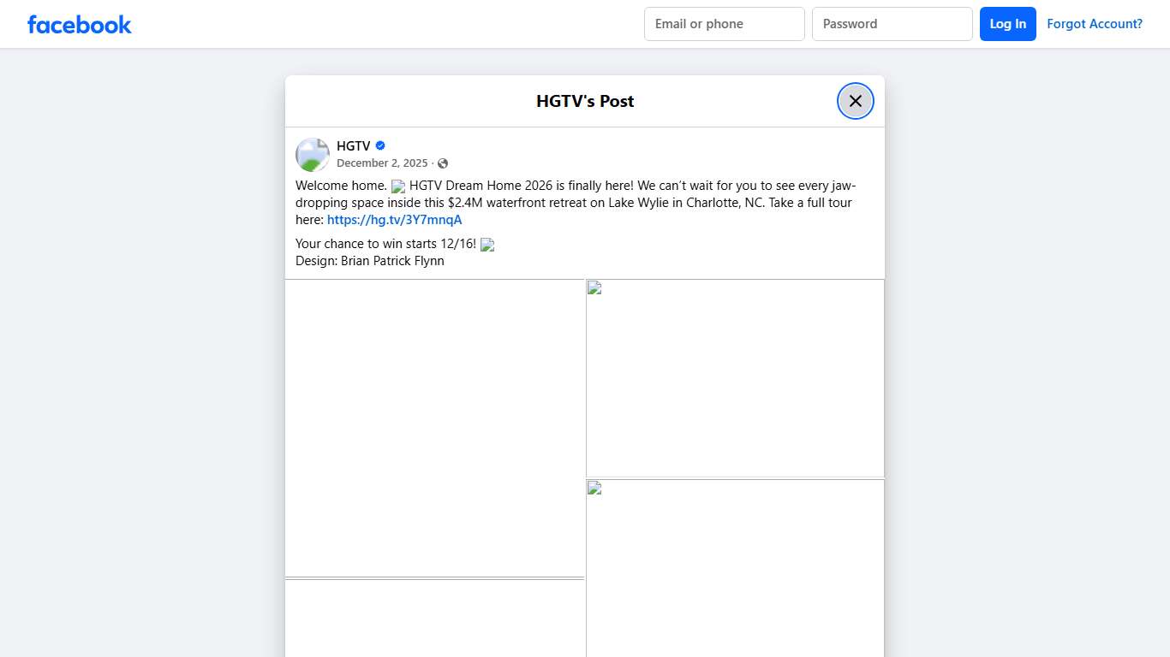Viewport: 1170px width, 657px height.
Task: Open the large left photo of the post
Action: tap(434, 426)
